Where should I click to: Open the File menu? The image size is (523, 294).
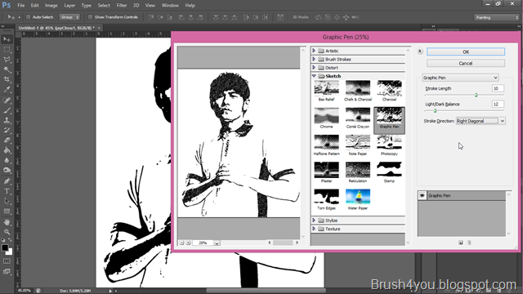point(21,6)
